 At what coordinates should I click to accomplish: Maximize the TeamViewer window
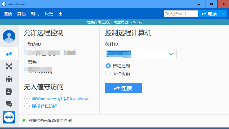pos(211,4)
